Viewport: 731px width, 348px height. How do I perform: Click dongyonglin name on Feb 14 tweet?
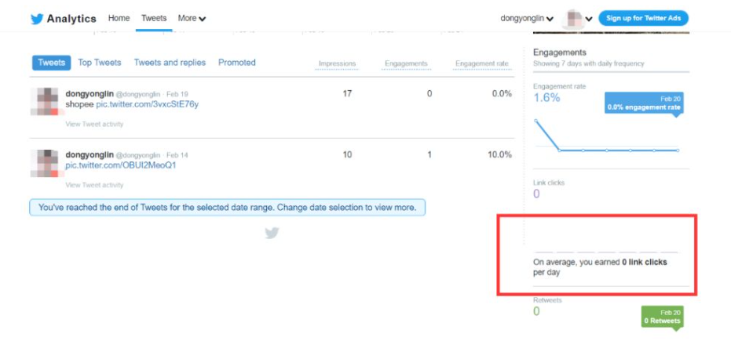click(90, 154)
